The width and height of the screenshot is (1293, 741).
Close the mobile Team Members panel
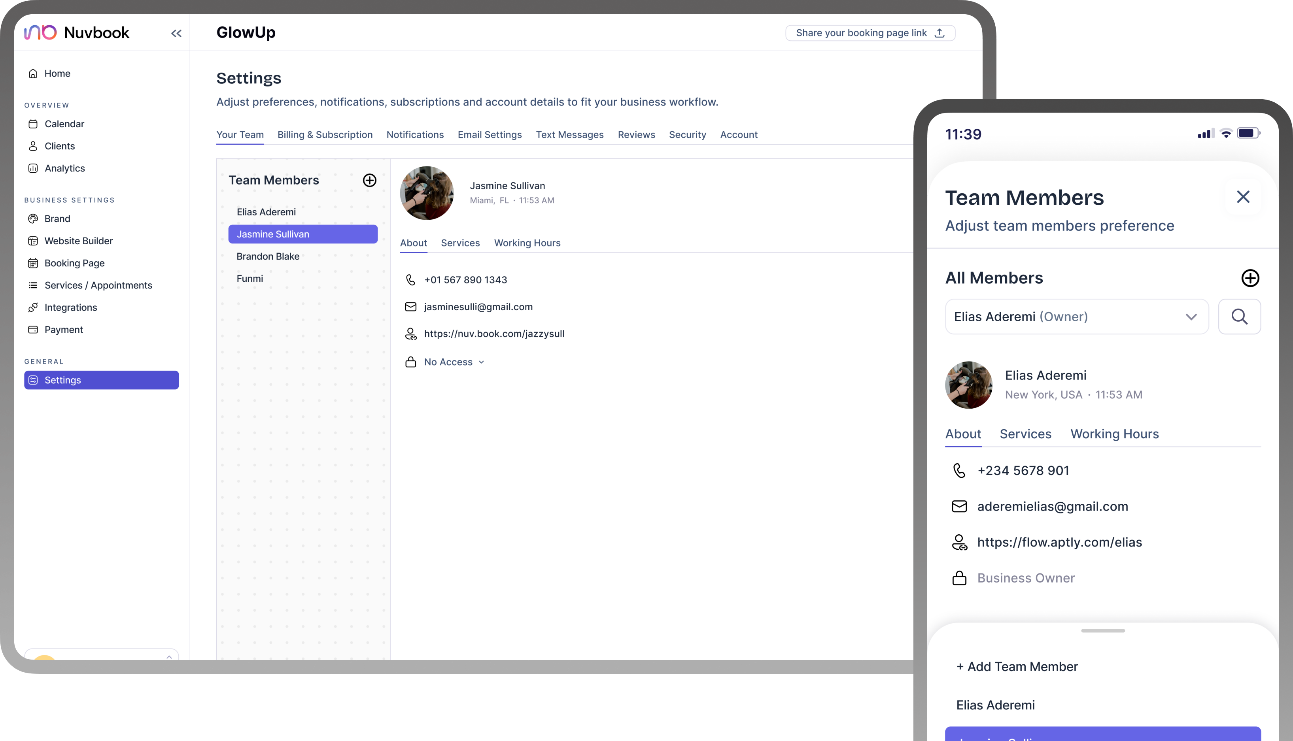click(1243, 197)
